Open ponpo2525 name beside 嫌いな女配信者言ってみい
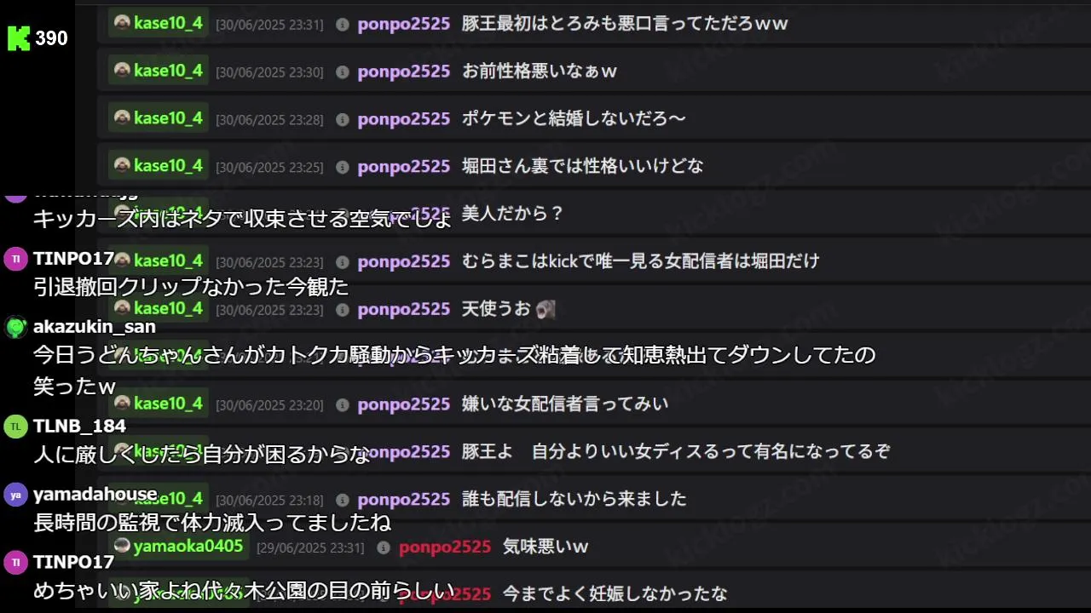The height and width of the screenshot is (613, 1091). [404, 404]
